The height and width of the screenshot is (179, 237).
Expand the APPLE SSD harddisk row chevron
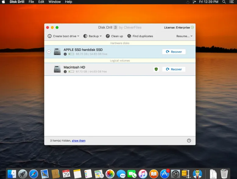coord(49,52)
